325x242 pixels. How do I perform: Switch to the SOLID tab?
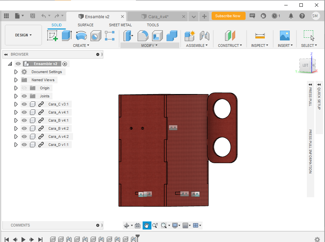57,25
